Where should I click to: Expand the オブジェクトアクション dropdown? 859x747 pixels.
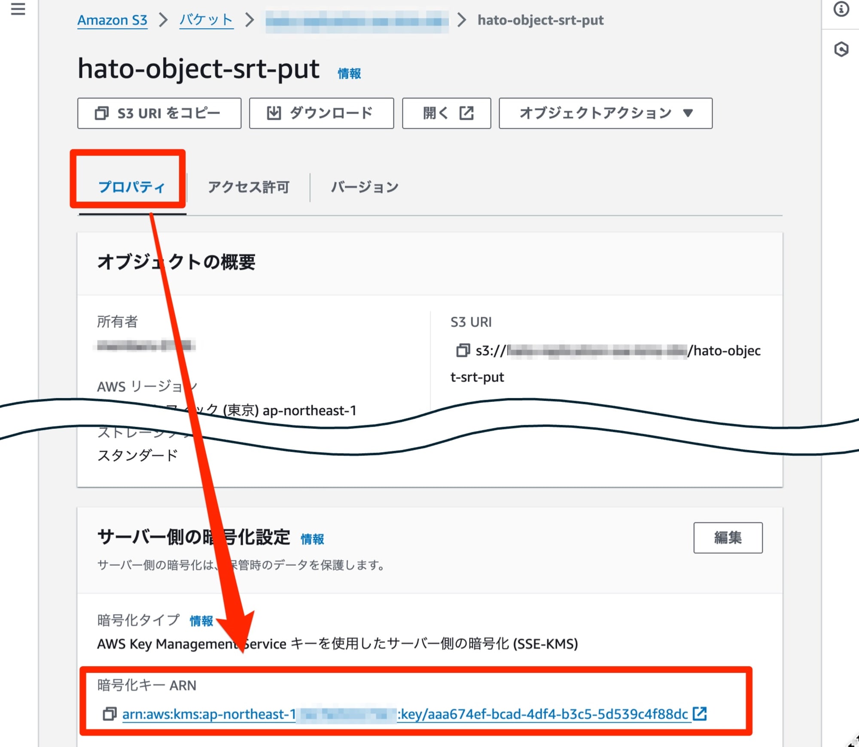pos(606,113)
